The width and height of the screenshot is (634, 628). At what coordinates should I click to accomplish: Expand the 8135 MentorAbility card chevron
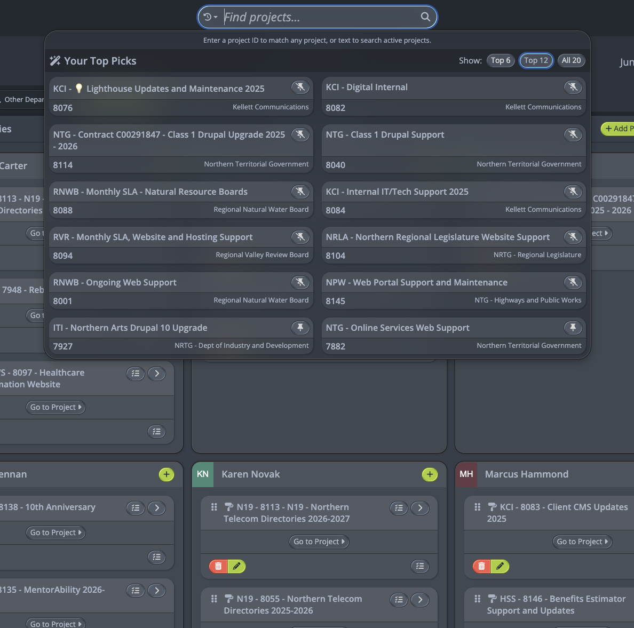pos(157,591)
